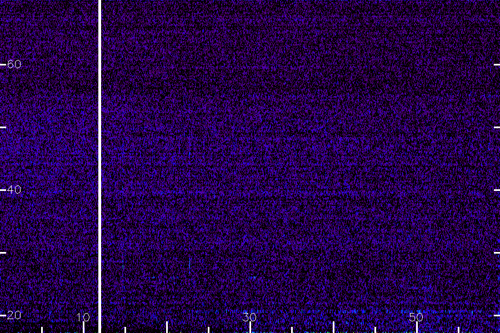The width and height of the screenshot is (500, 333).
Task: Click the x-axis label 30
Action: click(x=249, y=317)
